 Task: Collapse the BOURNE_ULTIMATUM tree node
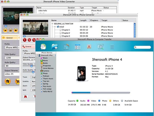pos(52,24)
